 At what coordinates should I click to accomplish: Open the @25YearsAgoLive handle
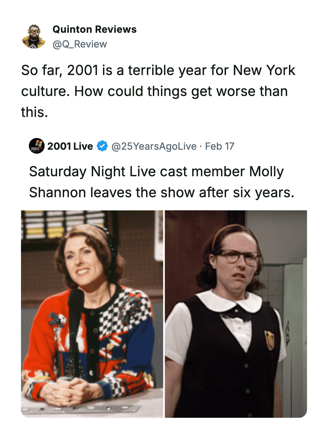154,146
